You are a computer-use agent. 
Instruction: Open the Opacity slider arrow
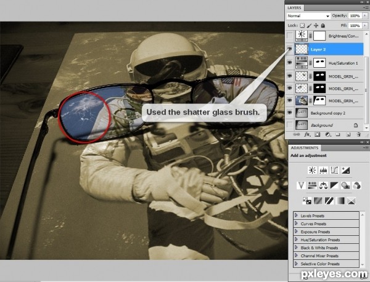coord(365,16)
